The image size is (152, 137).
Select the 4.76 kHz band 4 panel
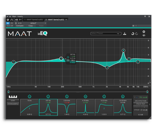point(85,107)
